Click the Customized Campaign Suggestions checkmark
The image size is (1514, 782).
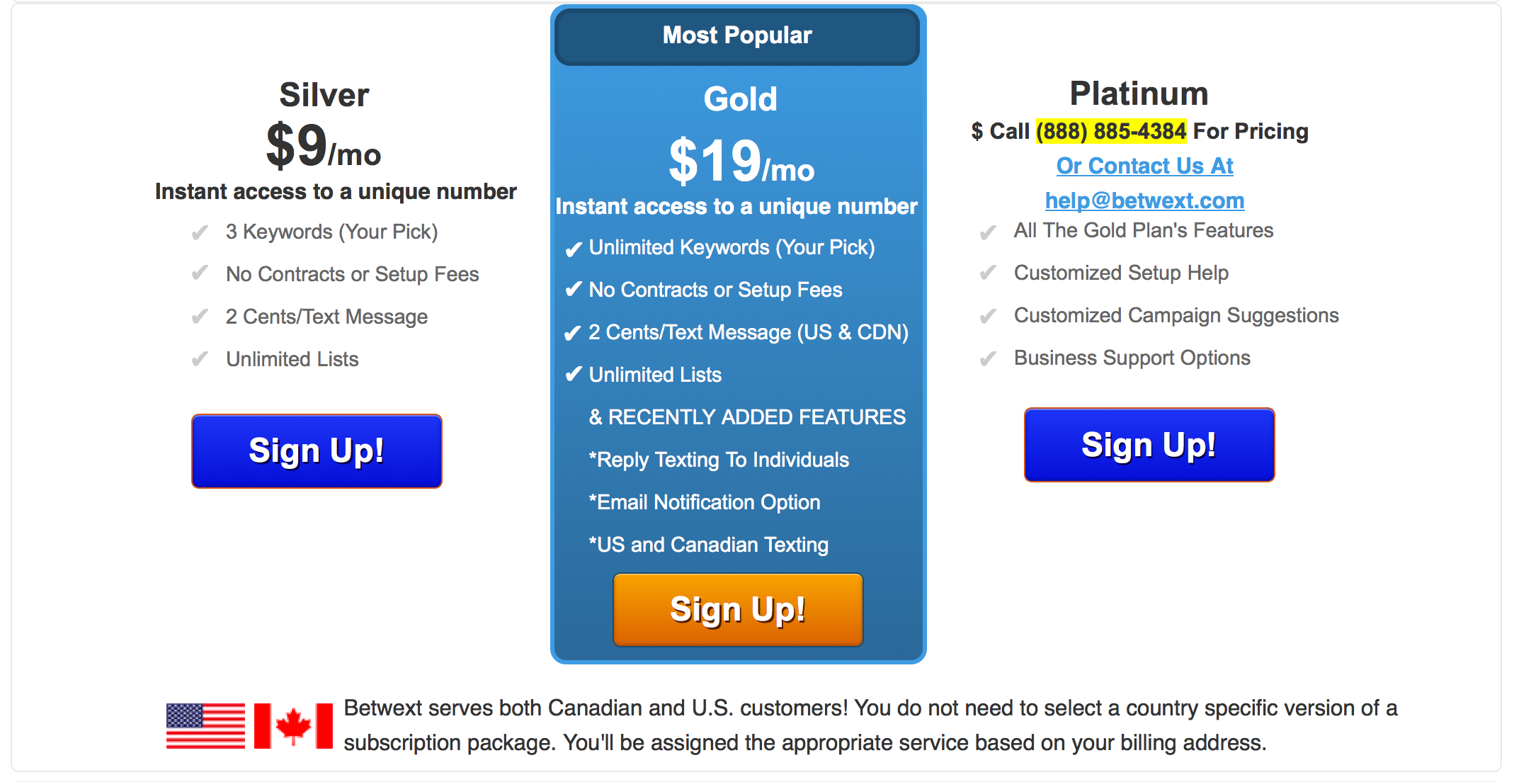[x=988, y=316]
